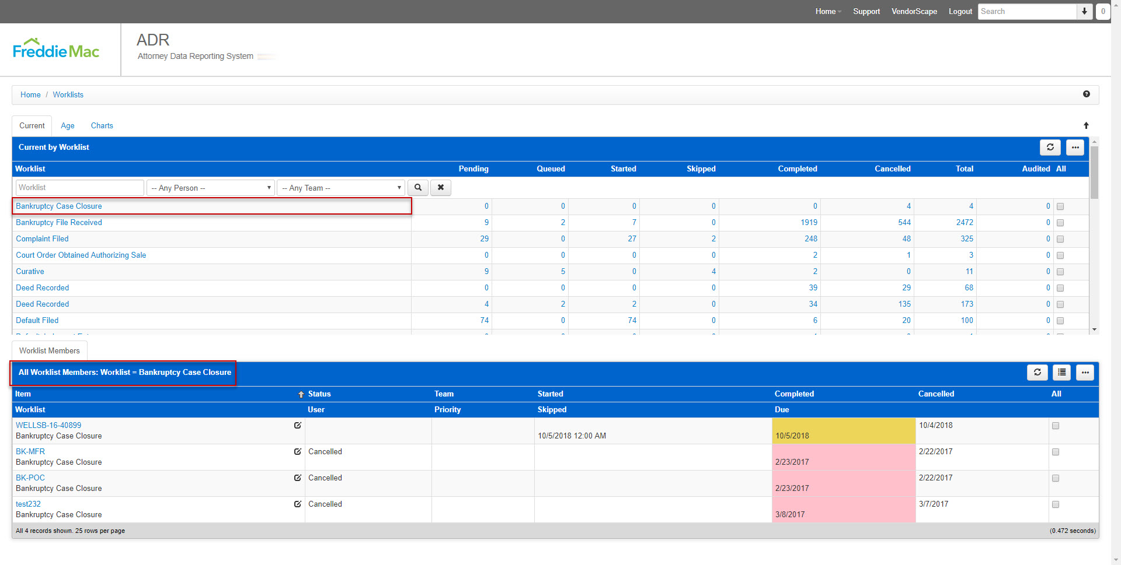The height and width of the screenshot is (565, 1121).
Task: Refresh the Current by Worklist panel
Action: click(1050, 148)
